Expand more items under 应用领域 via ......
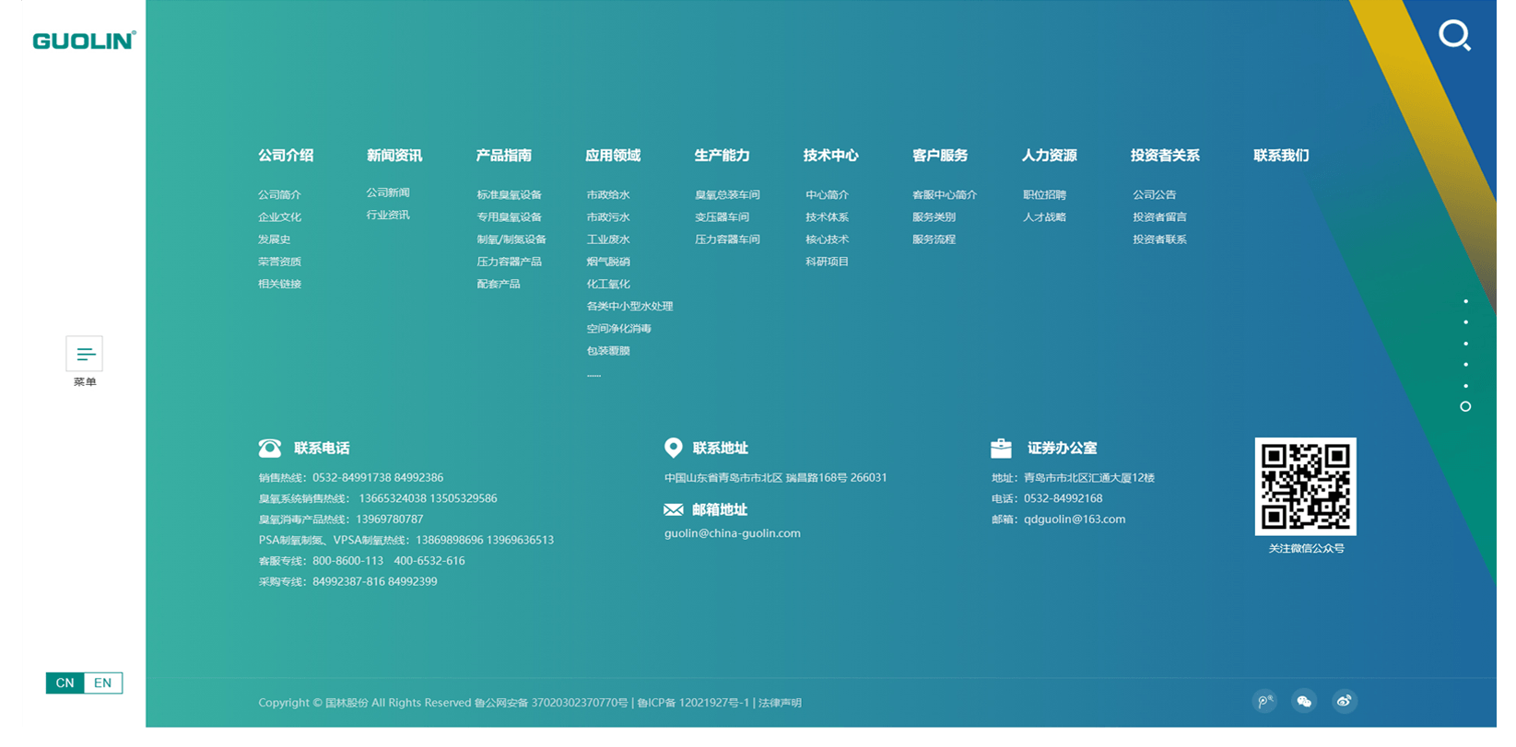The width and height of the screenshot is (1516, 747). (x=593, y=375)
